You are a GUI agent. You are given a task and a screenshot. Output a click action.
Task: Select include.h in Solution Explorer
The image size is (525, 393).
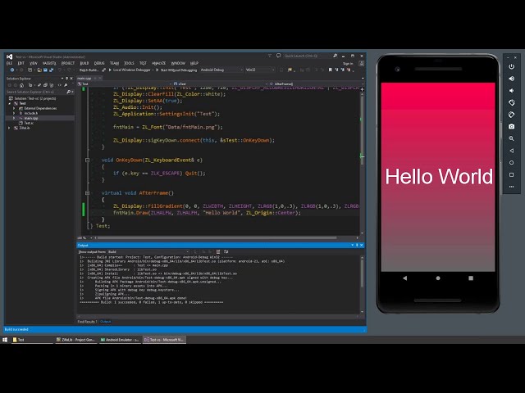click(31, 113)
